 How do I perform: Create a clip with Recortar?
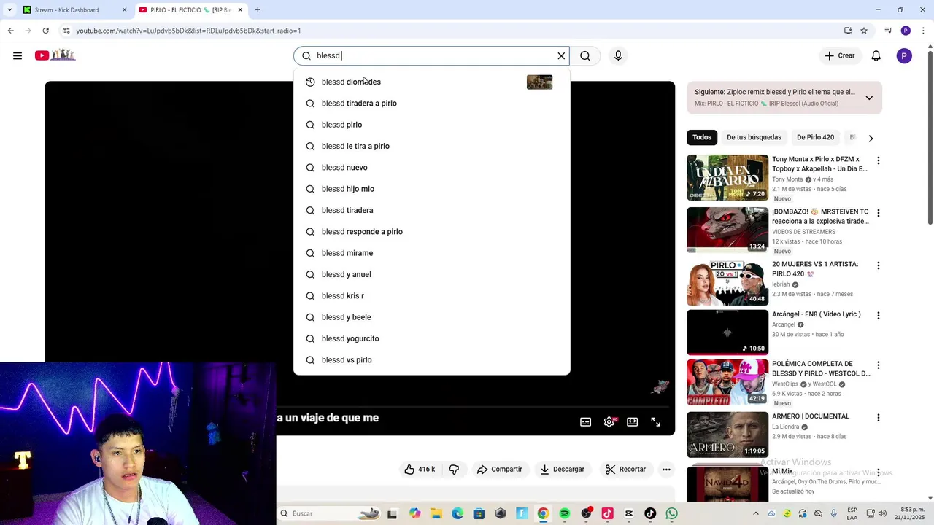click(626, 470)
